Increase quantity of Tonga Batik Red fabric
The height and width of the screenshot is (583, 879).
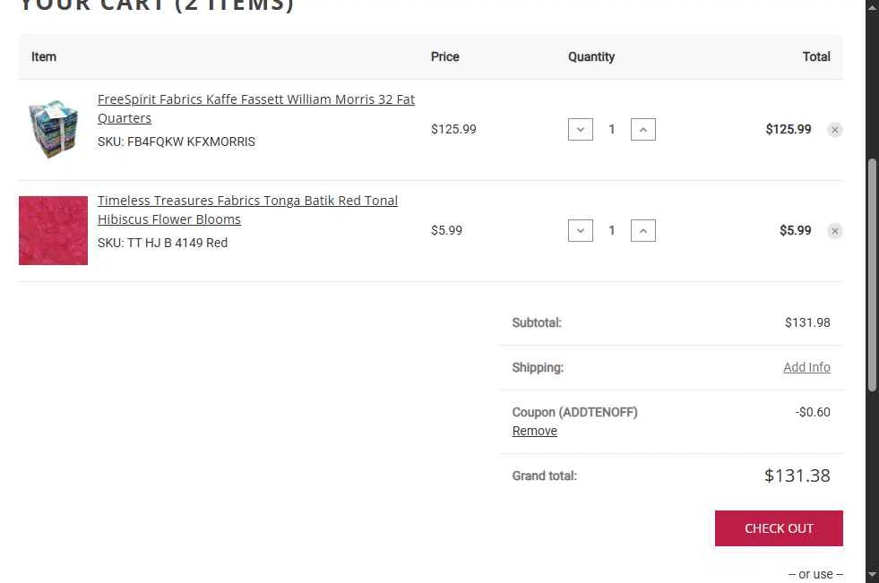pyautogui.click(x=643, y=231)
